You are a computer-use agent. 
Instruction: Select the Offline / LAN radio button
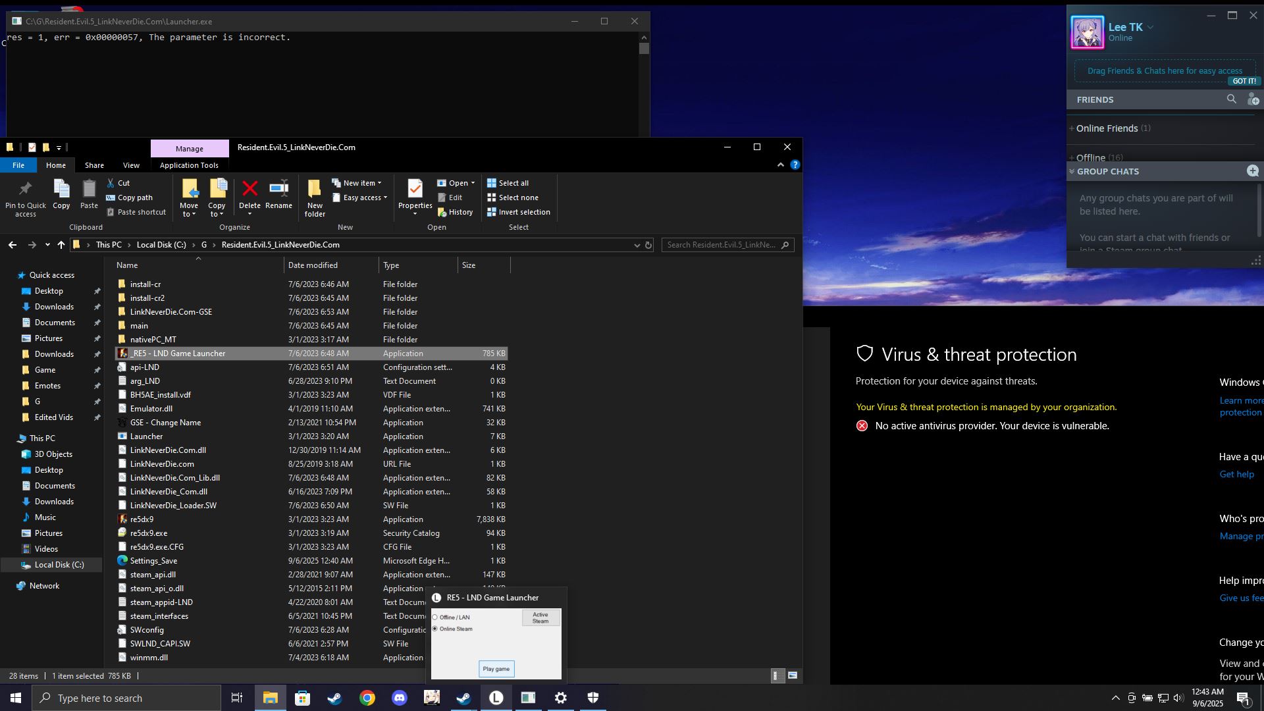coord(435,618)
